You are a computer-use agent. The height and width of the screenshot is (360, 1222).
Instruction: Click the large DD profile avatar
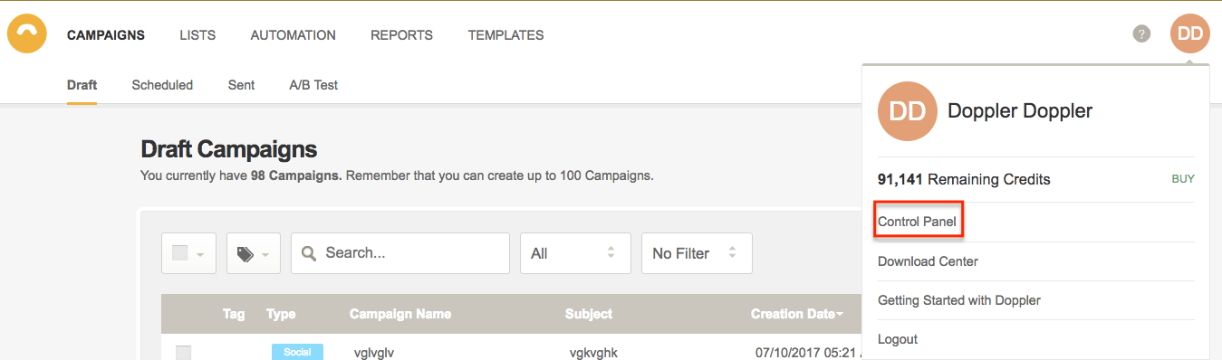[x=908, y=111]
